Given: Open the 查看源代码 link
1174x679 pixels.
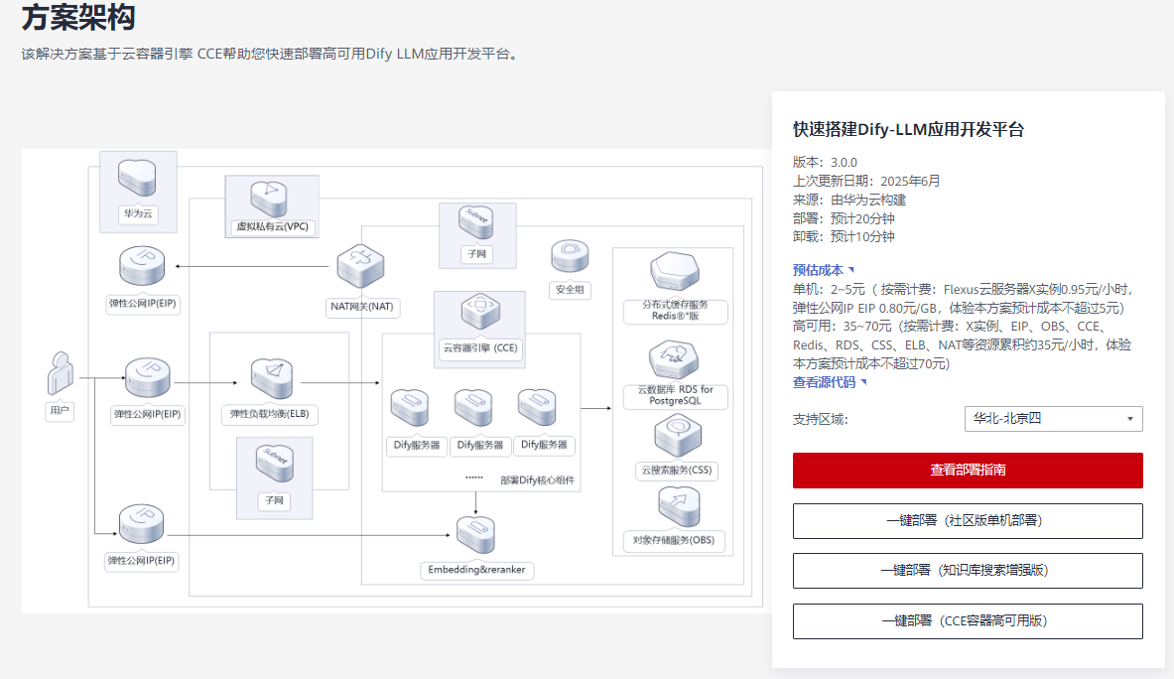Looking at the screenshot, I should click(830, 382).
